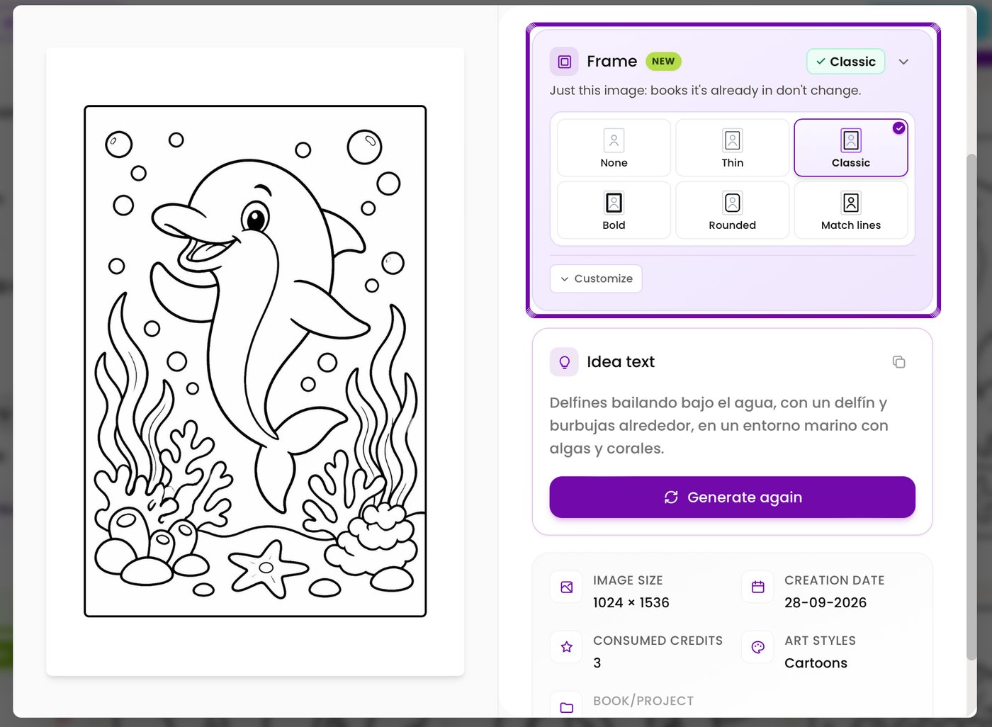Click the art styles palette icon
992x727 pixels.
[x=757, y=647]
